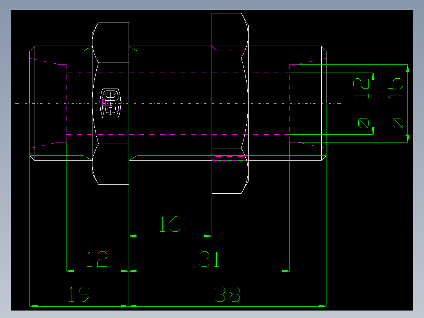Select the 31 dimension text
Image resolution: width=424 pixels, height=318 pixels.
coord(209,259)
